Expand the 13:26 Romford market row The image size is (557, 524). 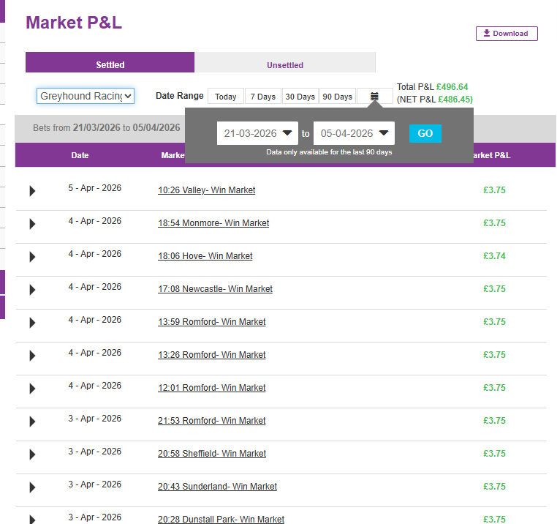(32, 356)
